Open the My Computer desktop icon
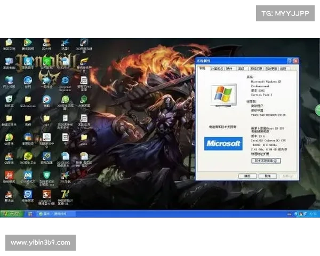320x256 pixels. click(x=9, y=62)
